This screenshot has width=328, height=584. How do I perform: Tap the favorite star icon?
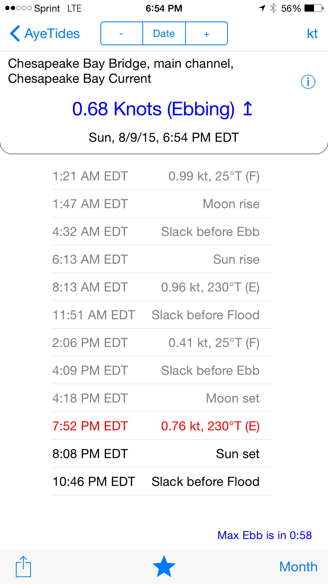(164, 566)
